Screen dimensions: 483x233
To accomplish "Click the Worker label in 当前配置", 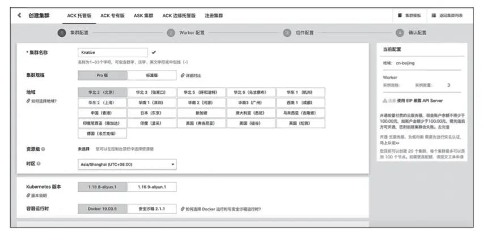I will [x=390, y=77].
